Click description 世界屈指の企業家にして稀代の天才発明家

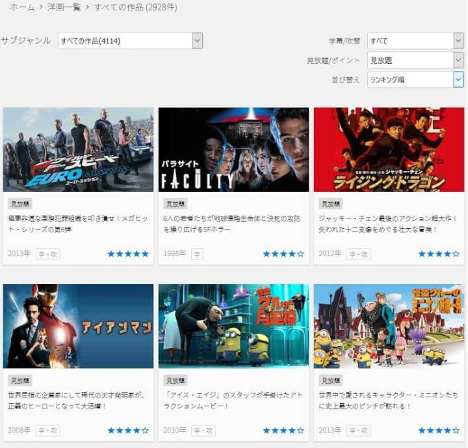[x=77, y=401]
